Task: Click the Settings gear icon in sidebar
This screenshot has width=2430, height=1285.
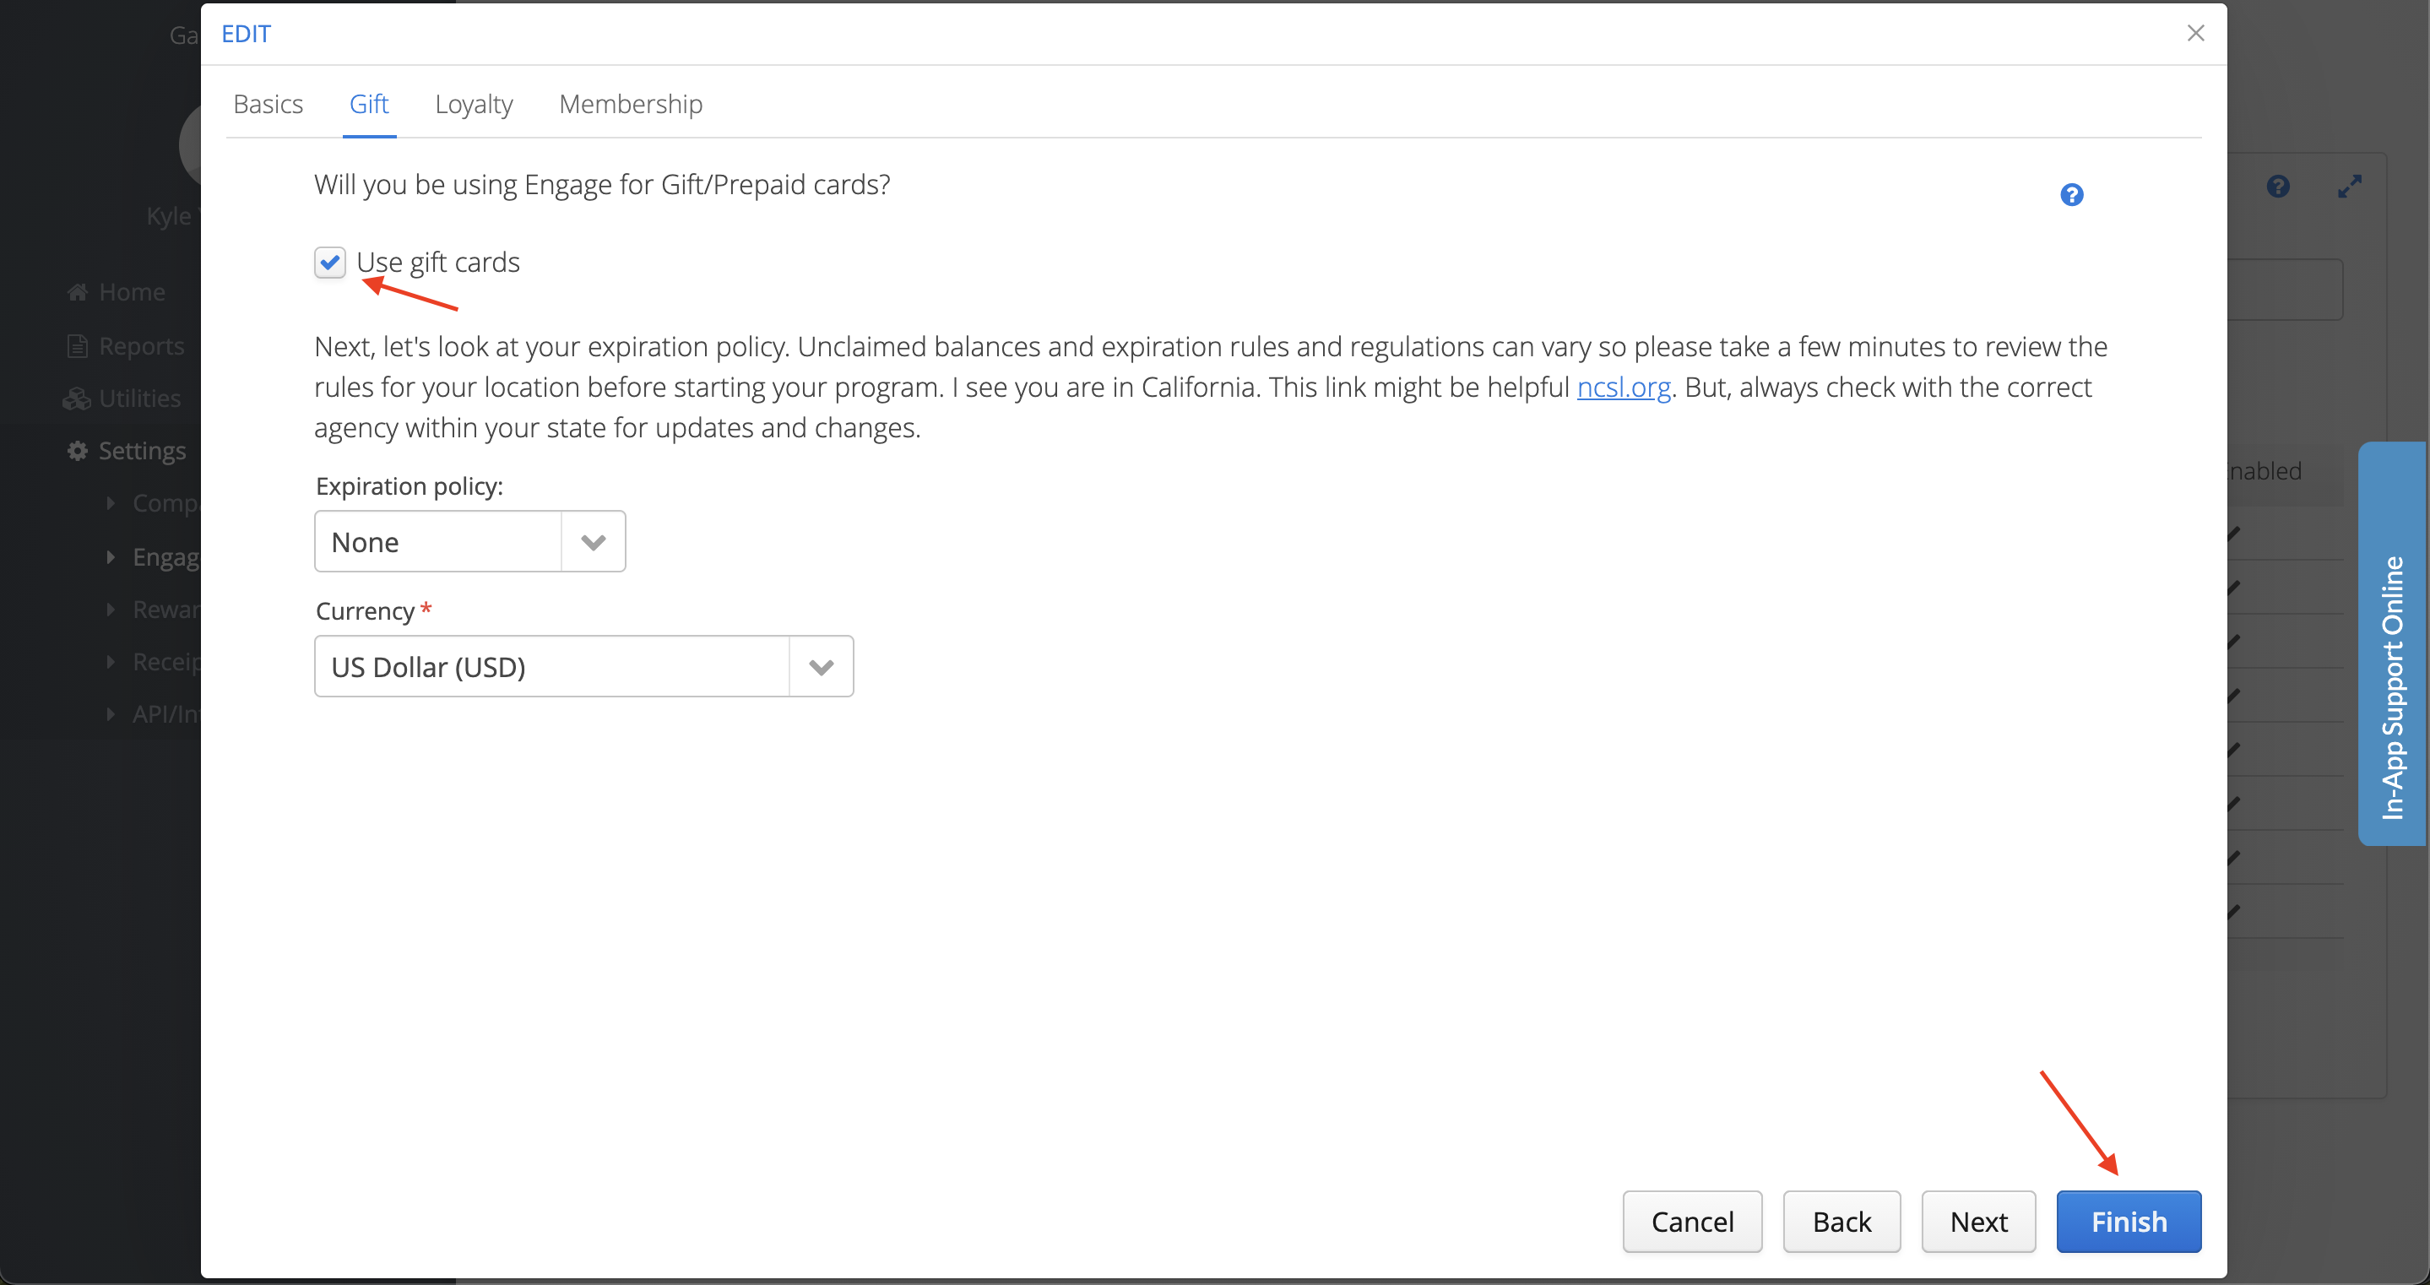Action: [78, 451]
